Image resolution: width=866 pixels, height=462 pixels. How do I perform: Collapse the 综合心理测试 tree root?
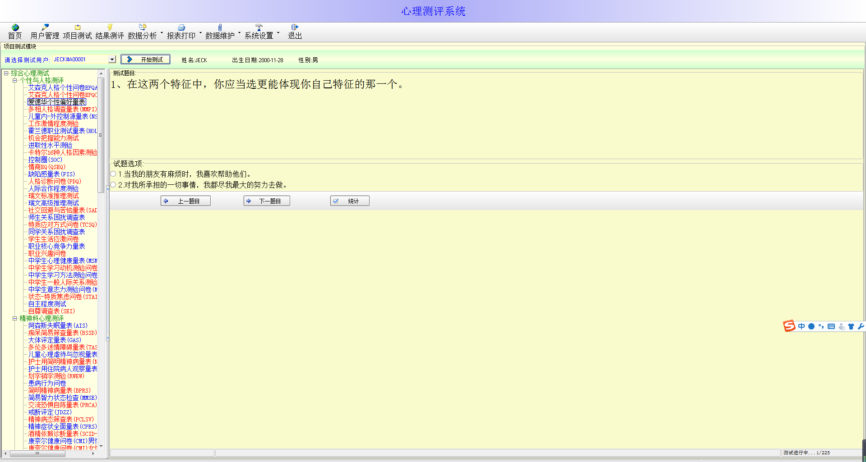[6, 73]
